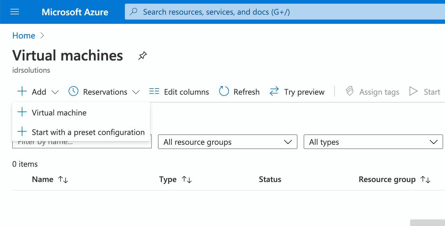Screen dimensions: 445x226
Task: Select the Refresh icon to reload VM list
Action: coord(224,91)
